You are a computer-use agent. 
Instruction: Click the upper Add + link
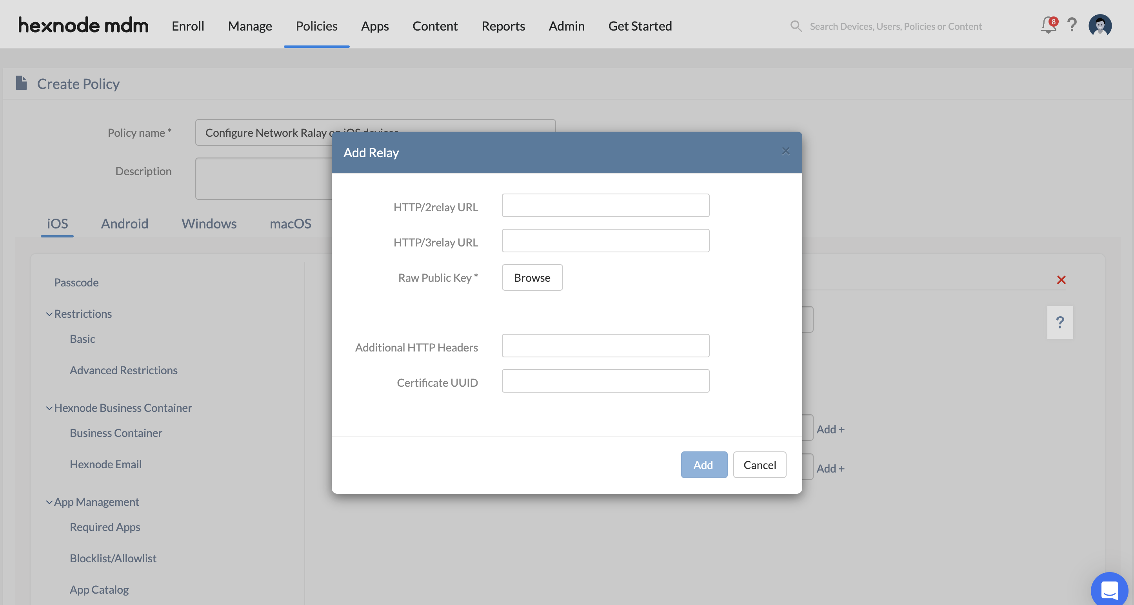pos(830,429)
